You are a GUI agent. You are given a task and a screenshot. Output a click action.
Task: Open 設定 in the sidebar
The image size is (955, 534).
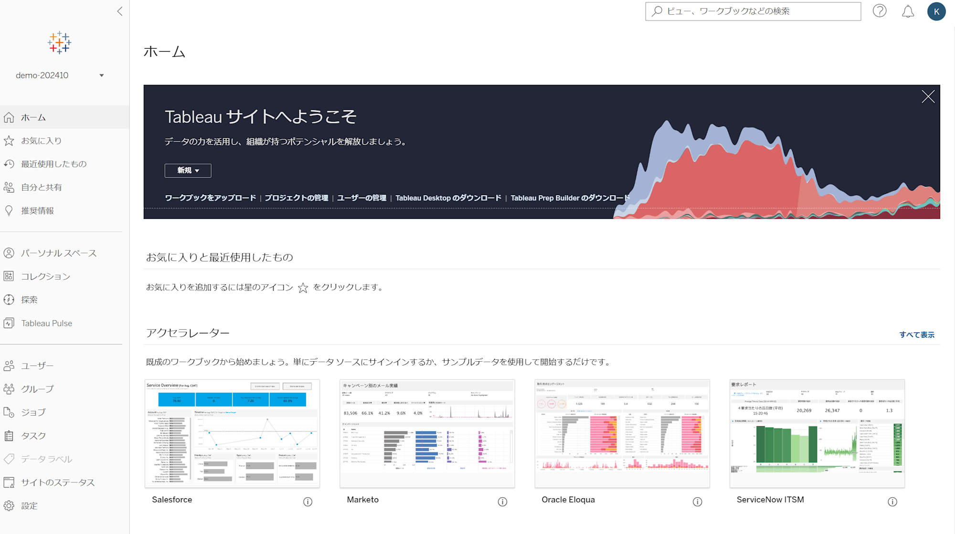[29, 506]
